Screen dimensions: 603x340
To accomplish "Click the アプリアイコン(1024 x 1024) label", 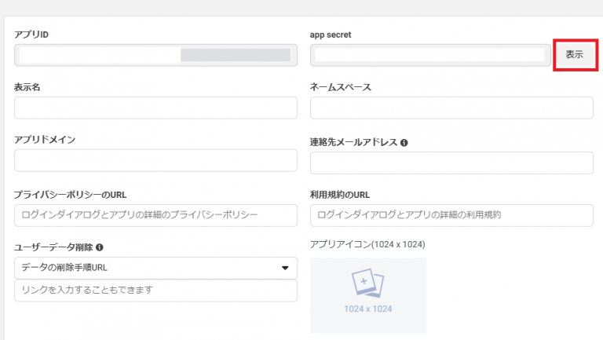I will pos(367,245).
